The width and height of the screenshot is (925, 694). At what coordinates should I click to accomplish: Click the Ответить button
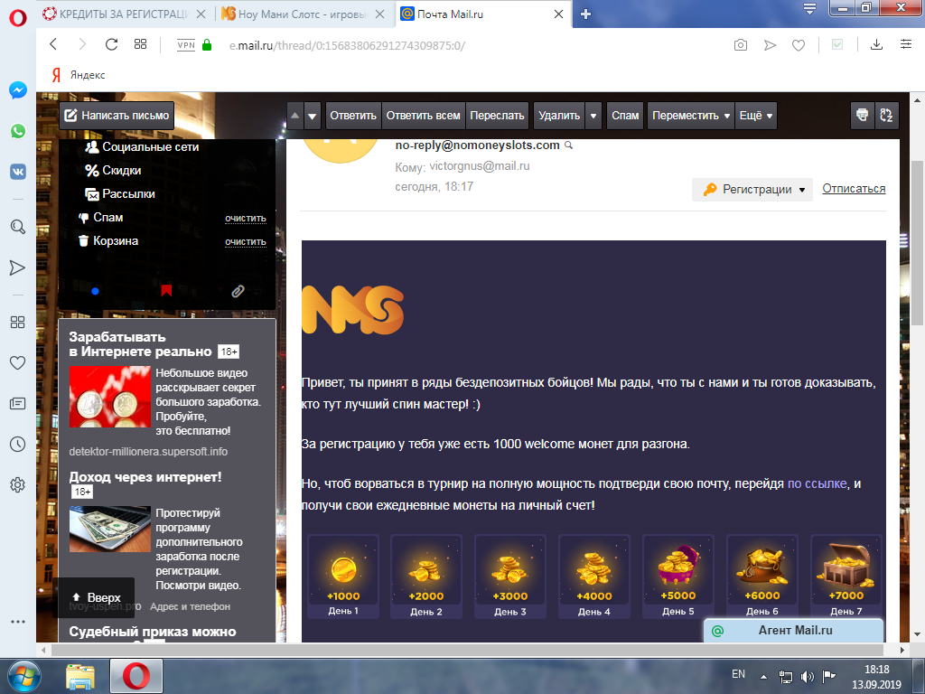(x=353, y=116)
